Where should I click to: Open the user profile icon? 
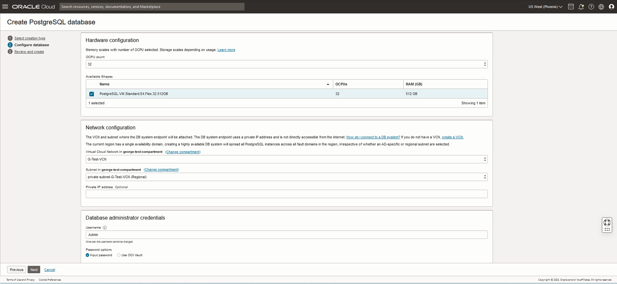tap(611, 7)
